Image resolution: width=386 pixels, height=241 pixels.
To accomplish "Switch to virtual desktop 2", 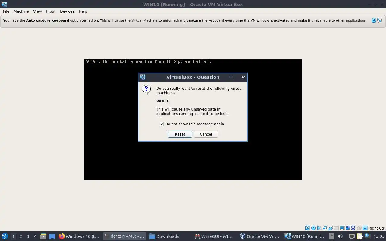I will (x=21, y=236).
